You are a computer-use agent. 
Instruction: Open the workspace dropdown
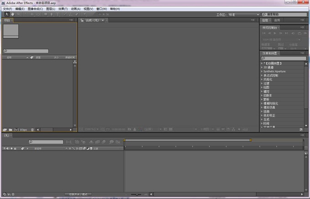[x=244, y=15]
